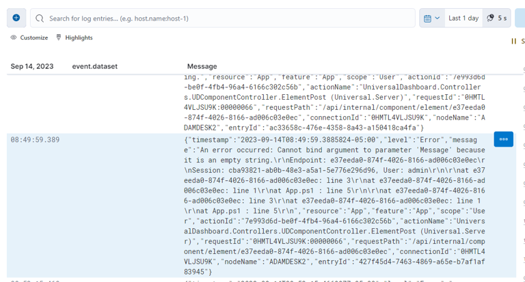Open the calendar date quick menu

[432, 18]
